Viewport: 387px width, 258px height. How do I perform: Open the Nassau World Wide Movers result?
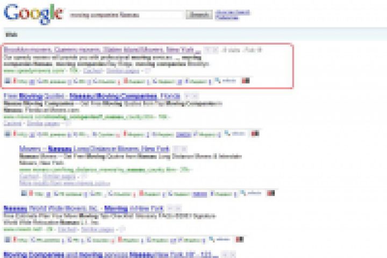point(83,209)
